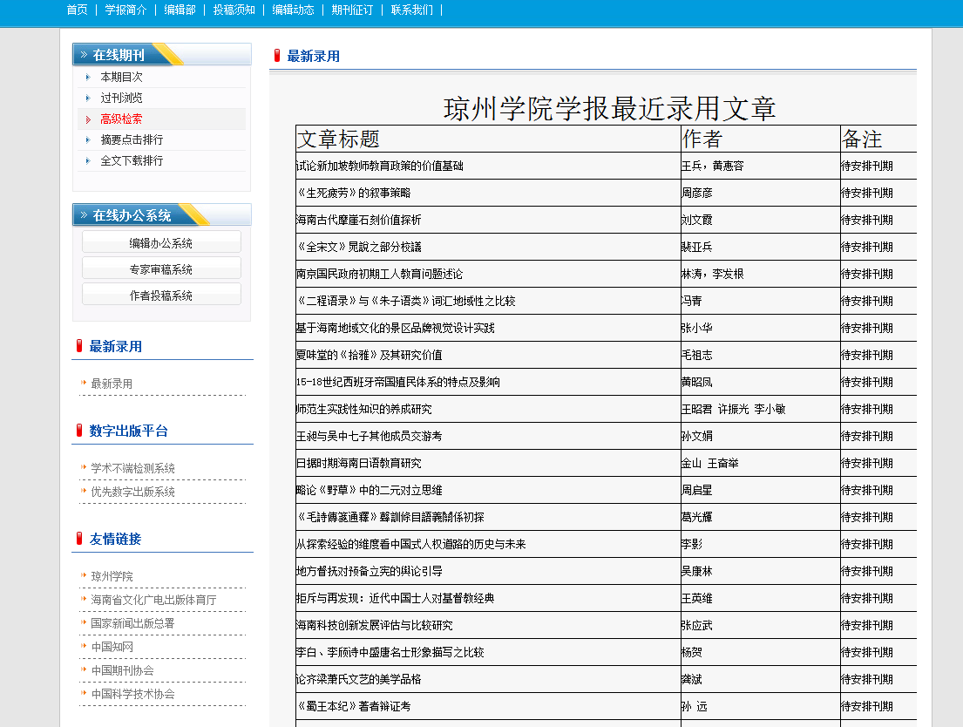Select title 《生死疲劳》的叙事策略
The height and width of the screenshot is (727, 963).
click(x=354, y=193)
